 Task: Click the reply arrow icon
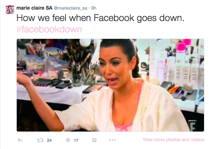[20, 140]
